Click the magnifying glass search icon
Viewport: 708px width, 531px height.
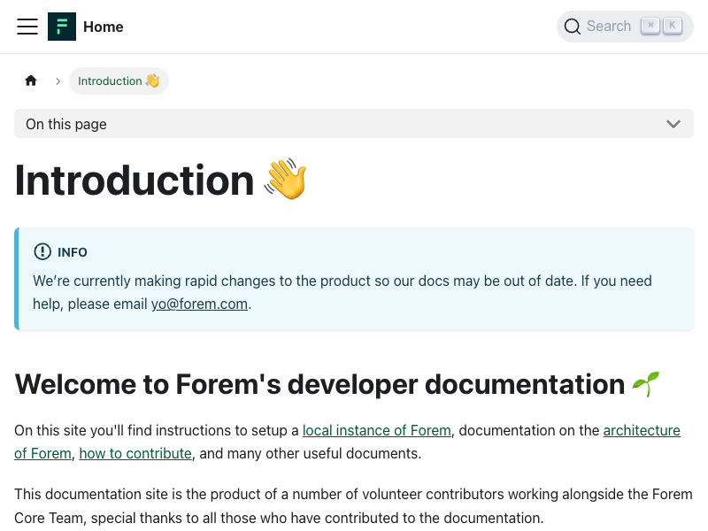coord(572,27)
